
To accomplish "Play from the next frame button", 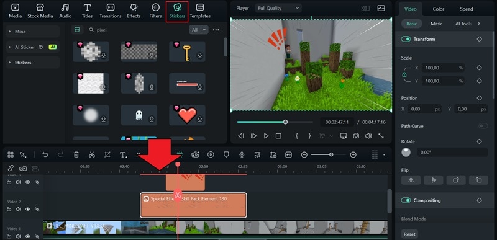I will pyautogui.click(x=253, y=136).
